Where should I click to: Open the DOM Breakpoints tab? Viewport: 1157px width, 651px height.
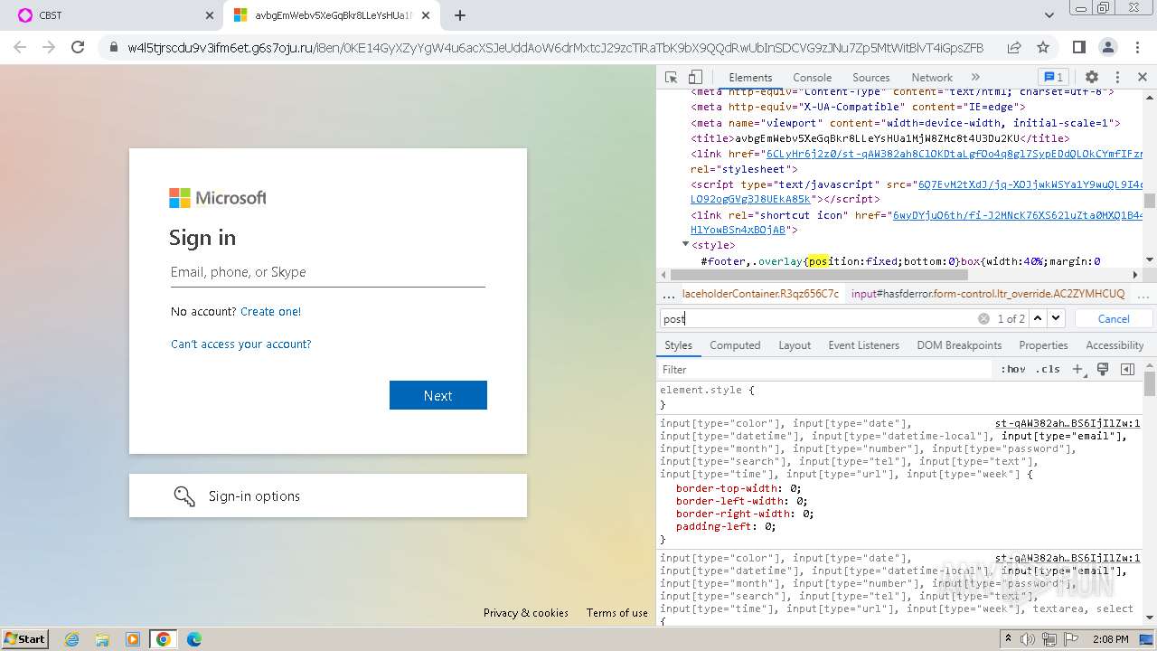(x=959, y=345)
